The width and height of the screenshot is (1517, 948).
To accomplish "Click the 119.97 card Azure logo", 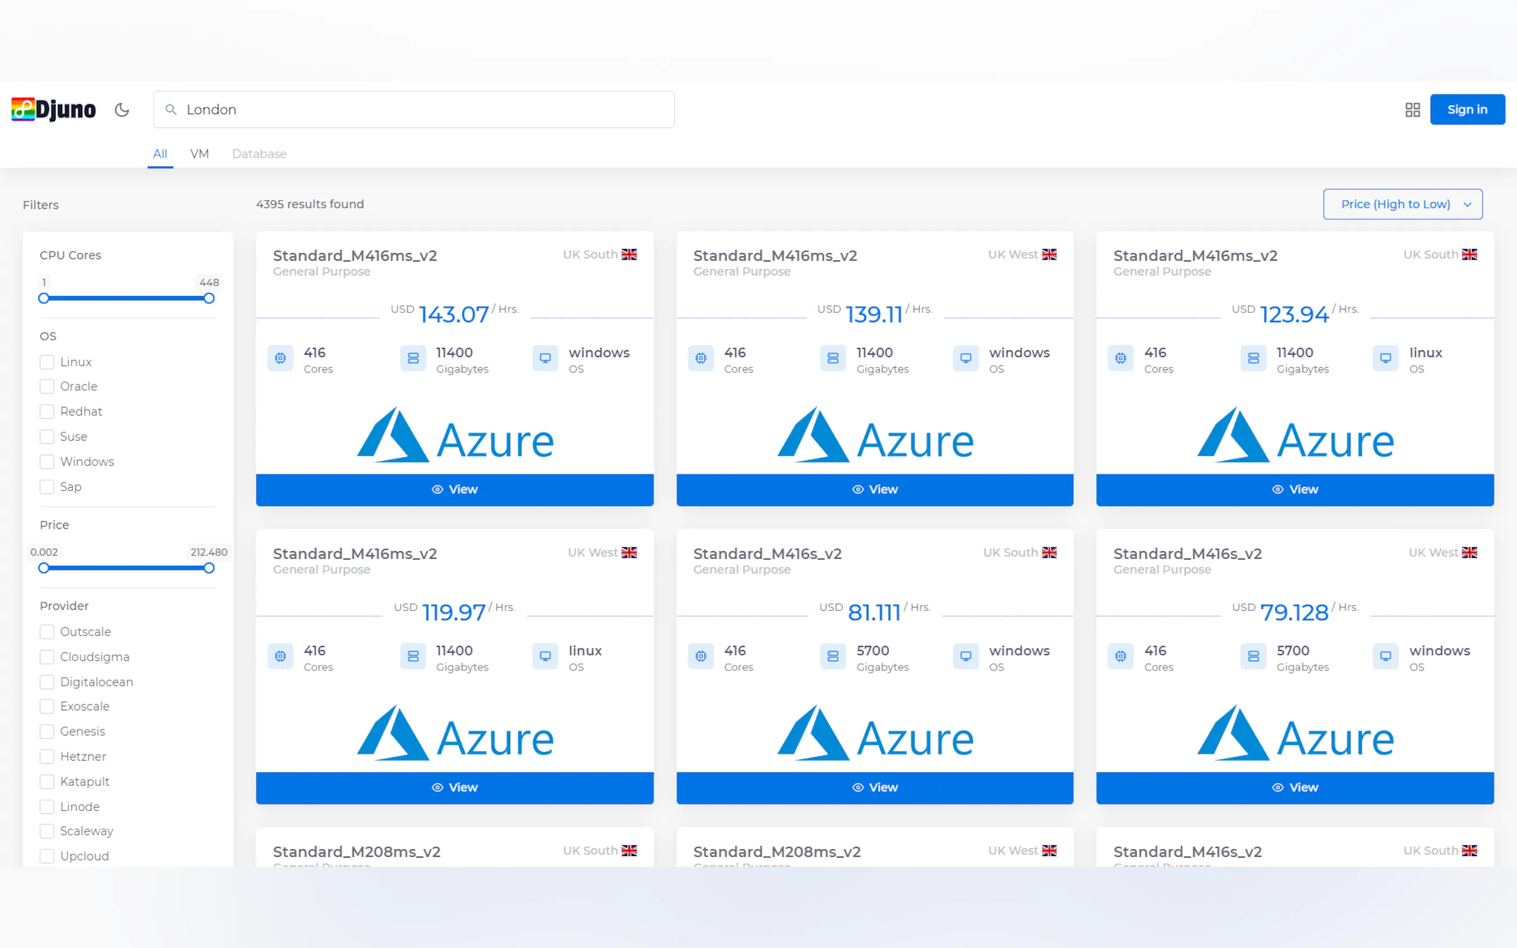I will (x=455, y=732).
